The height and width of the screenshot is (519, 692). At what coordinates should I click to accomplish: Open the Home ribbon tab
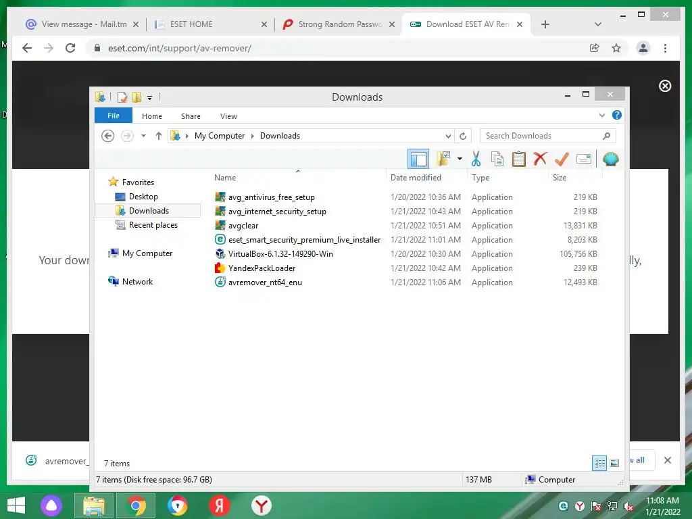(x=152, y=116)
